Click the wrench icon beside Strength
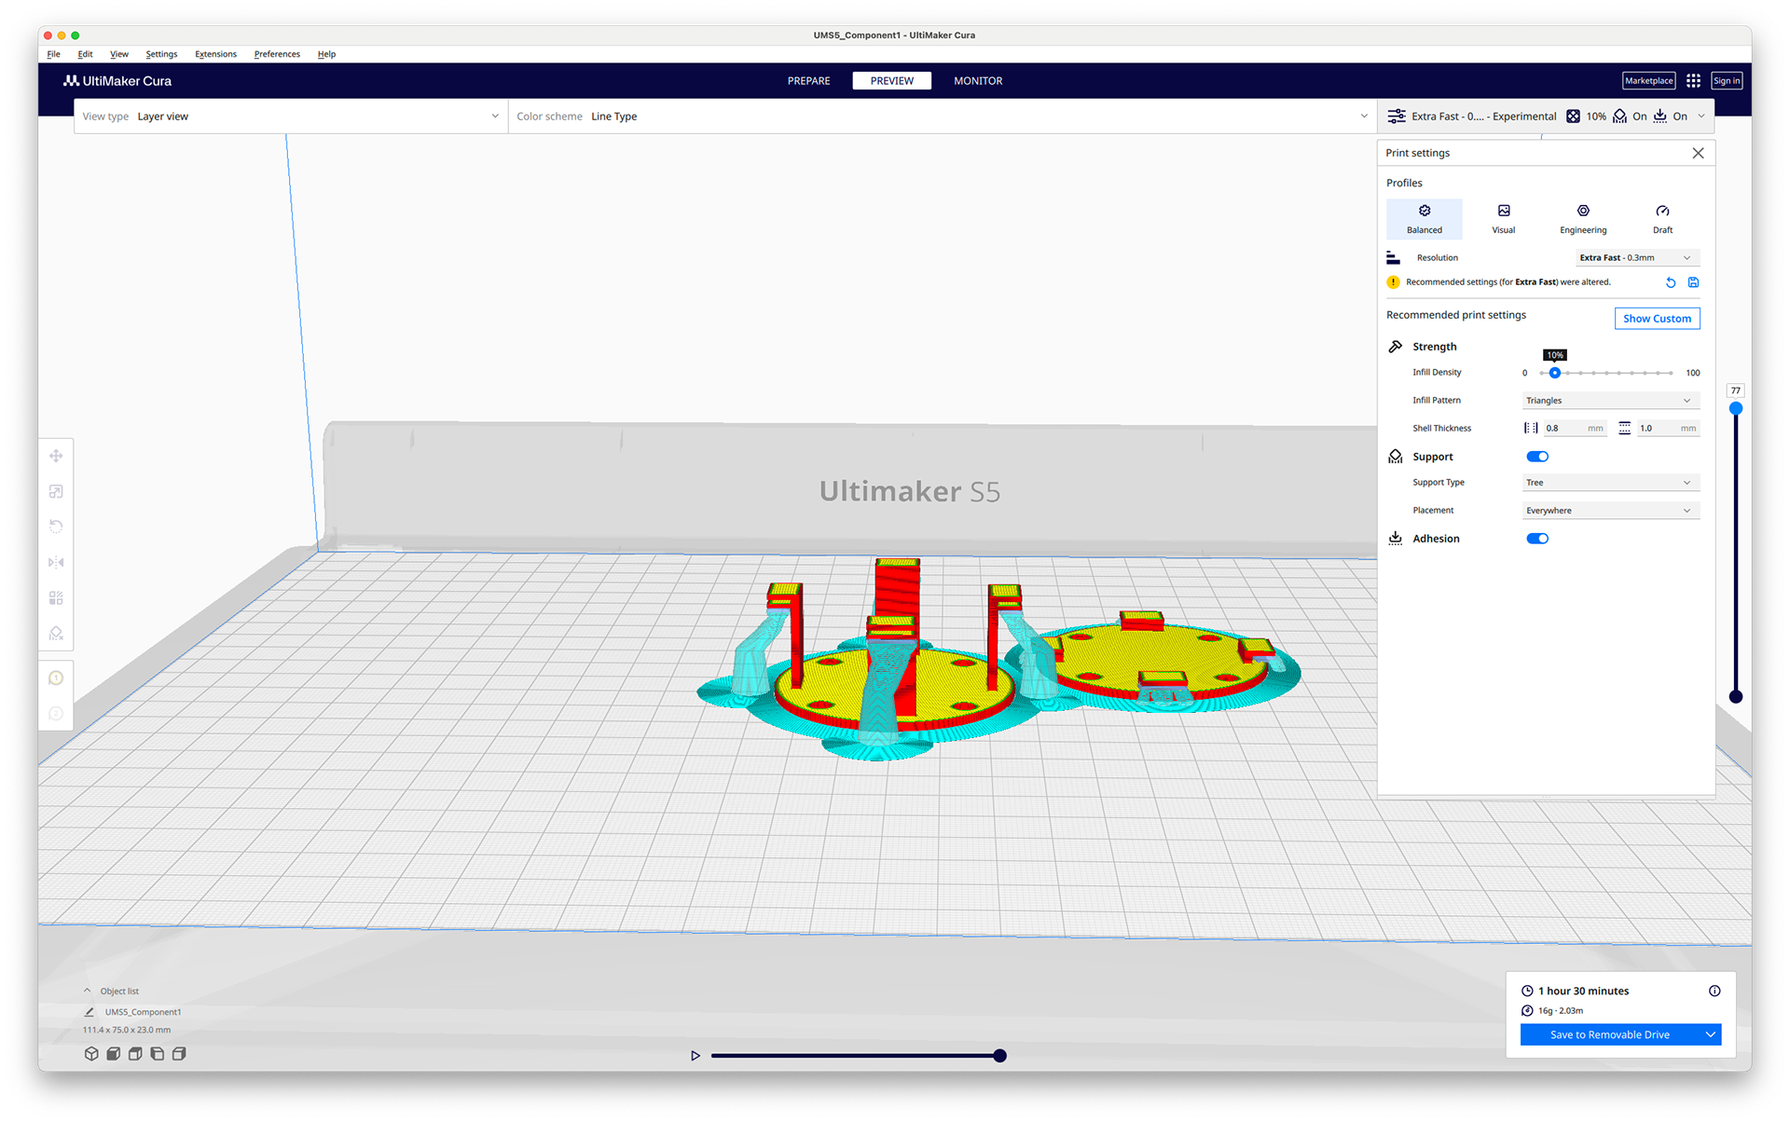Viewport: 1790px width, 1122px height. pos(1396,347)
